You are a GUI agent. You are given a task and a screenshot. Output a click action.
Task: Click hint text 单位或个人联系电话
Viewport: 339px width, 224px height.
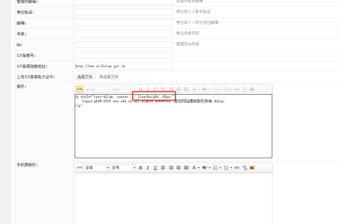coord(193,12)
